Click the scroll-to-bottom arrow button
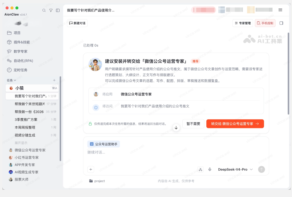Screen dimensions: 292x197 [176, 128]
